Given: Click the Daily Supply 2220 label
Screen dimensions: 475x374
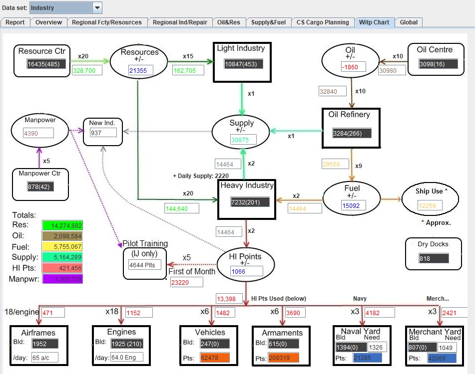Looking at the screenshot, I should (x=201, y=176).
